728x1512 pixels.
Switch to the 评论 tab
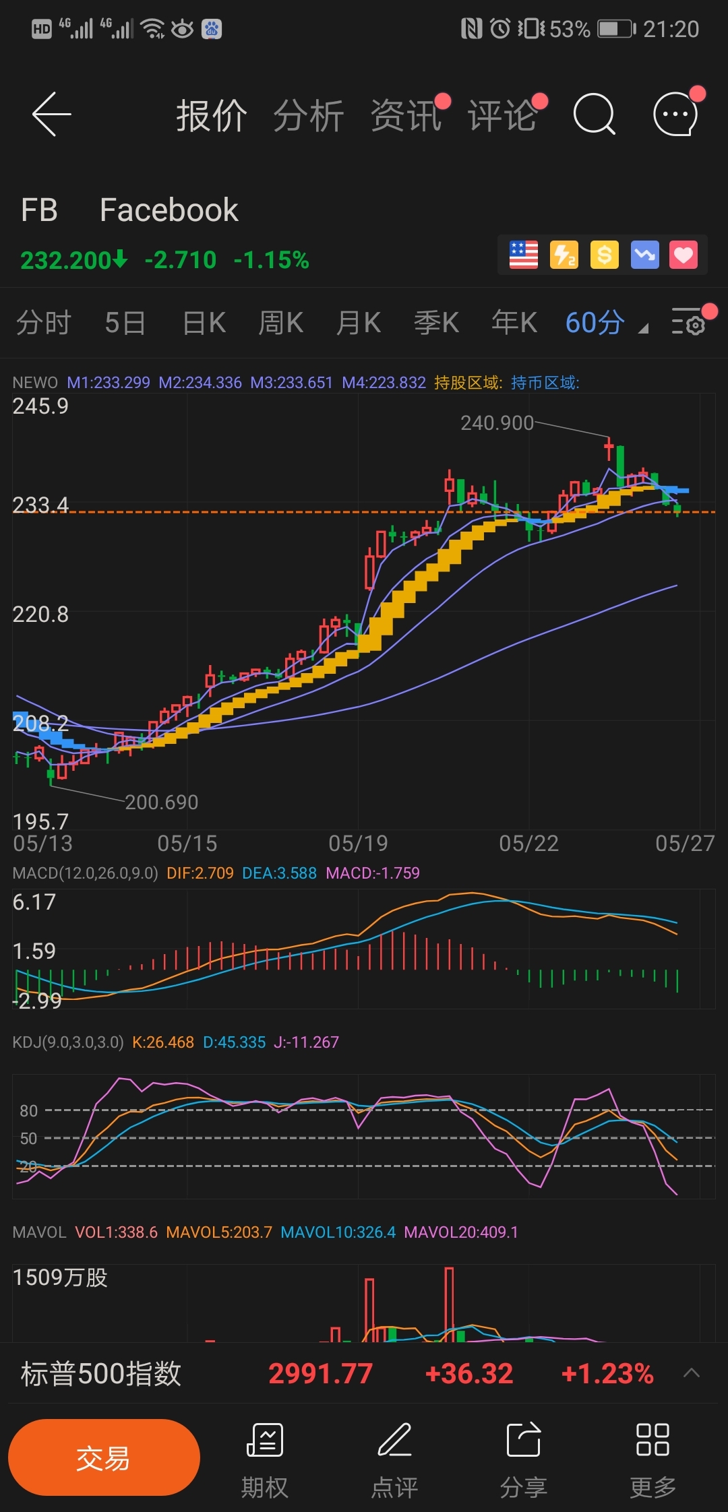pyautogui.click(x=503, y=115)
